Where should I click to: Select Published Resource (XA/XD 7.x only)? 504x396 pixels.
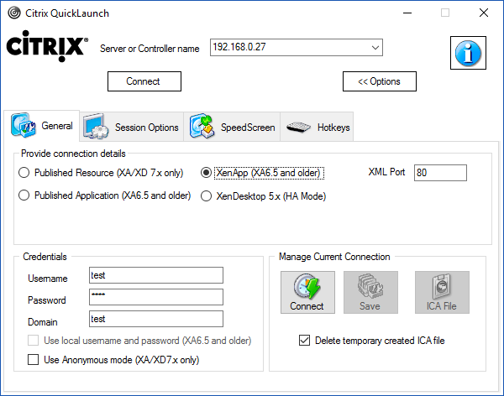click(24, 173)
